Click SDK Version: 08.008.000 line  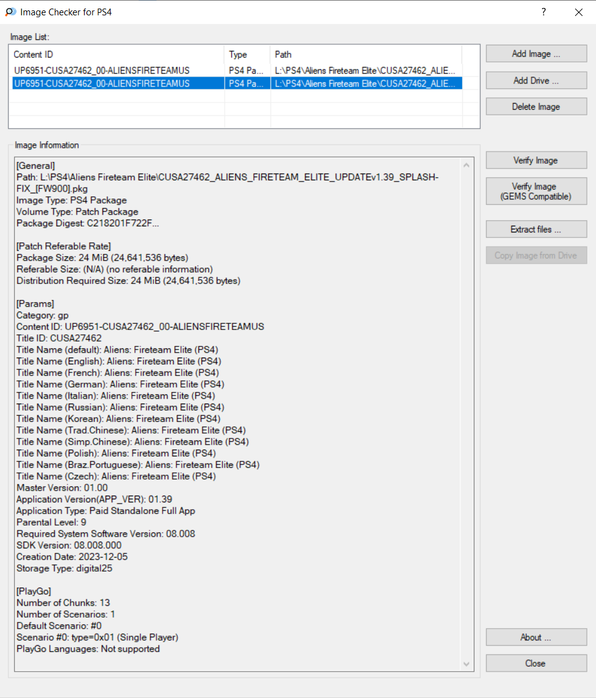click(x=69, y=545)
